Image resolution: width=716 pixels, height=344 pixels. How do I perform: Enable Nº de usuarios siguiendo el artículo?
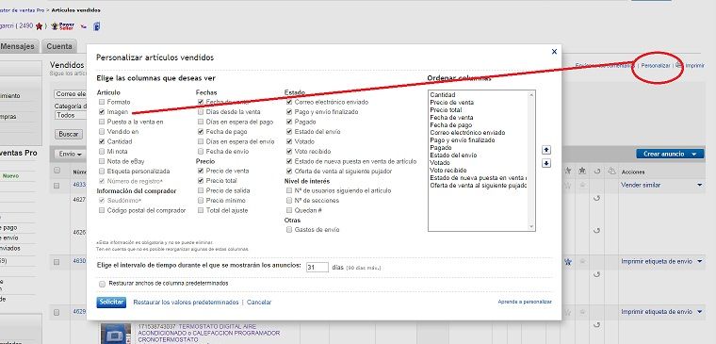coord(289,190)
